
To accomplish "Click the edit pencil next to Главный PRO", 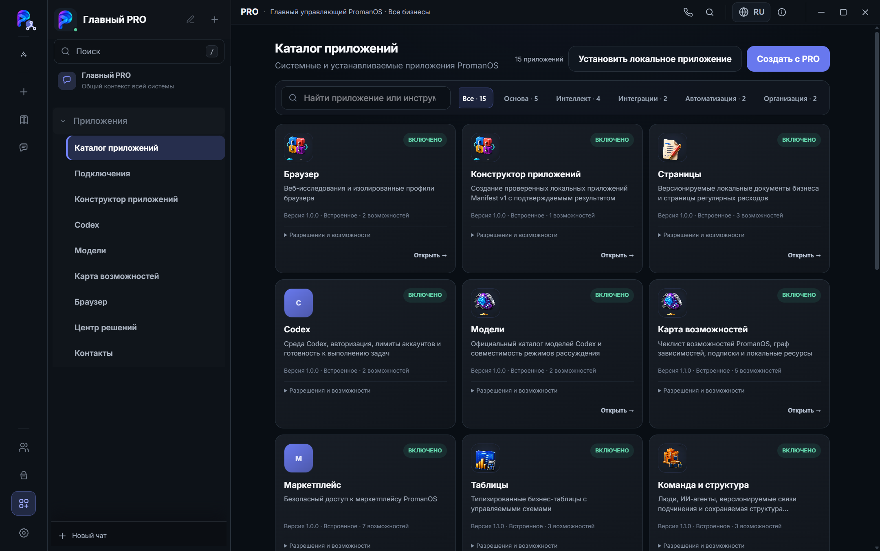I will (x=190, y=20).
